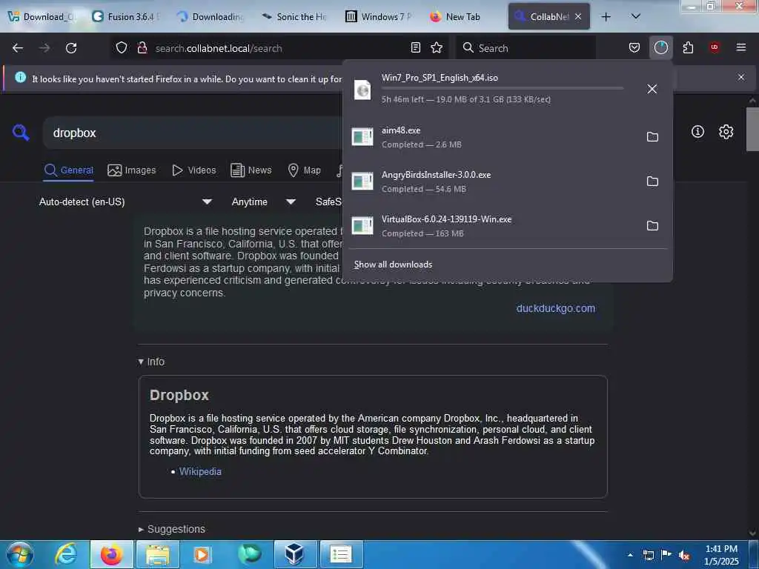Switch to the Images tab
Screen dimensions: 759x569
tap(132, 170)
